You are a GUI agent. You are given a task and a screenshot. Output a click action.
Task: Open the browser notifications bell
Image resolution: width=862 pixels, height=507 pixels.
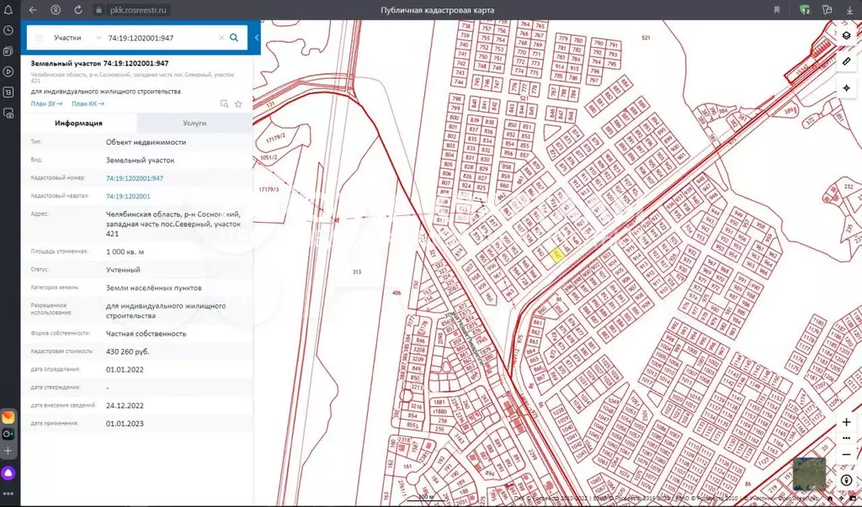[8, 10]
